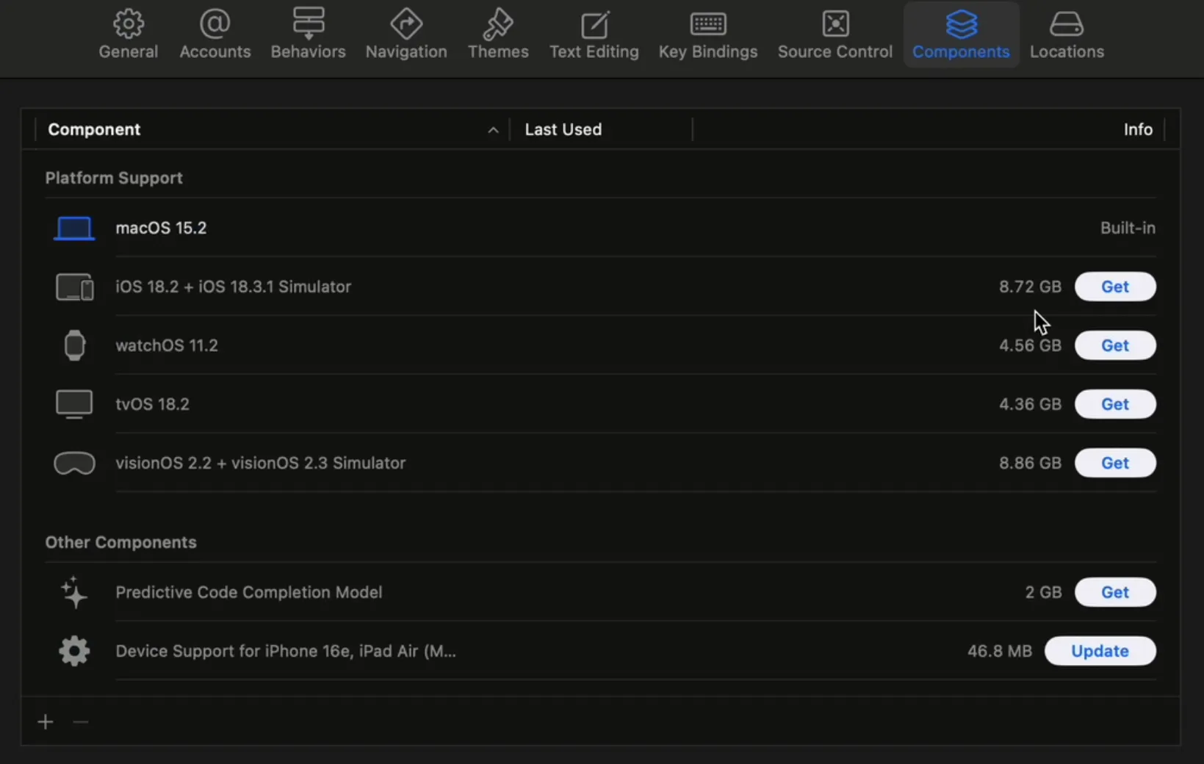This screenshot has width=1204, height=764.
Task: Select the Components tab
Action: tap(961, 35)
